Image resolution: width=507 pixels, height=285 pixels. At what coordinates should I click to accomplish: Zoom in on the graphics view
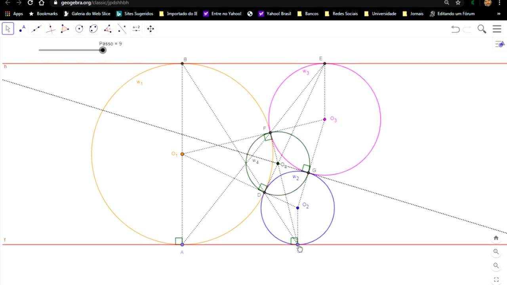(496, 252)
